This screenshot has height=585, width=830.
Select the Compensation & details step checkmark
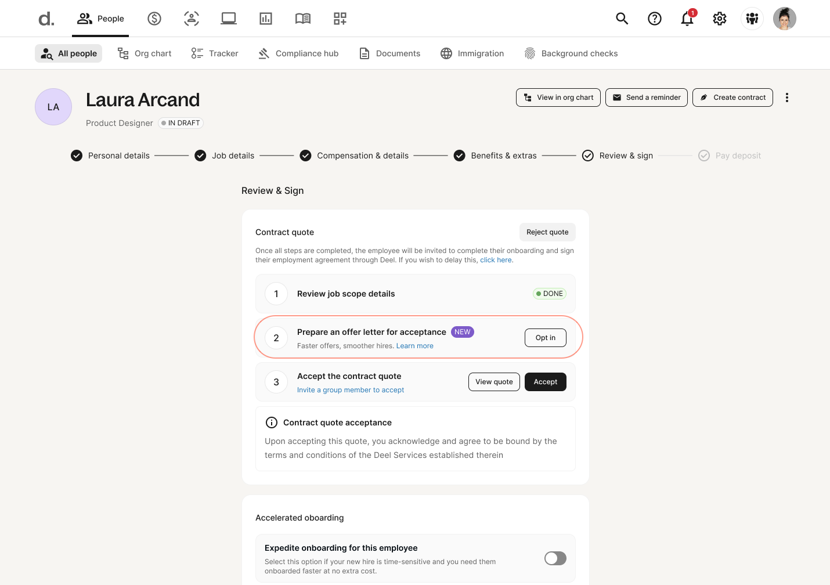click(305, 155)
